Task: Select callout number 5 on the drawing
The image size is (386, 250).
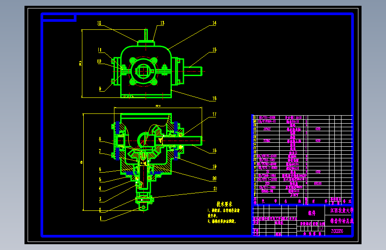Action: pos(100,180)
